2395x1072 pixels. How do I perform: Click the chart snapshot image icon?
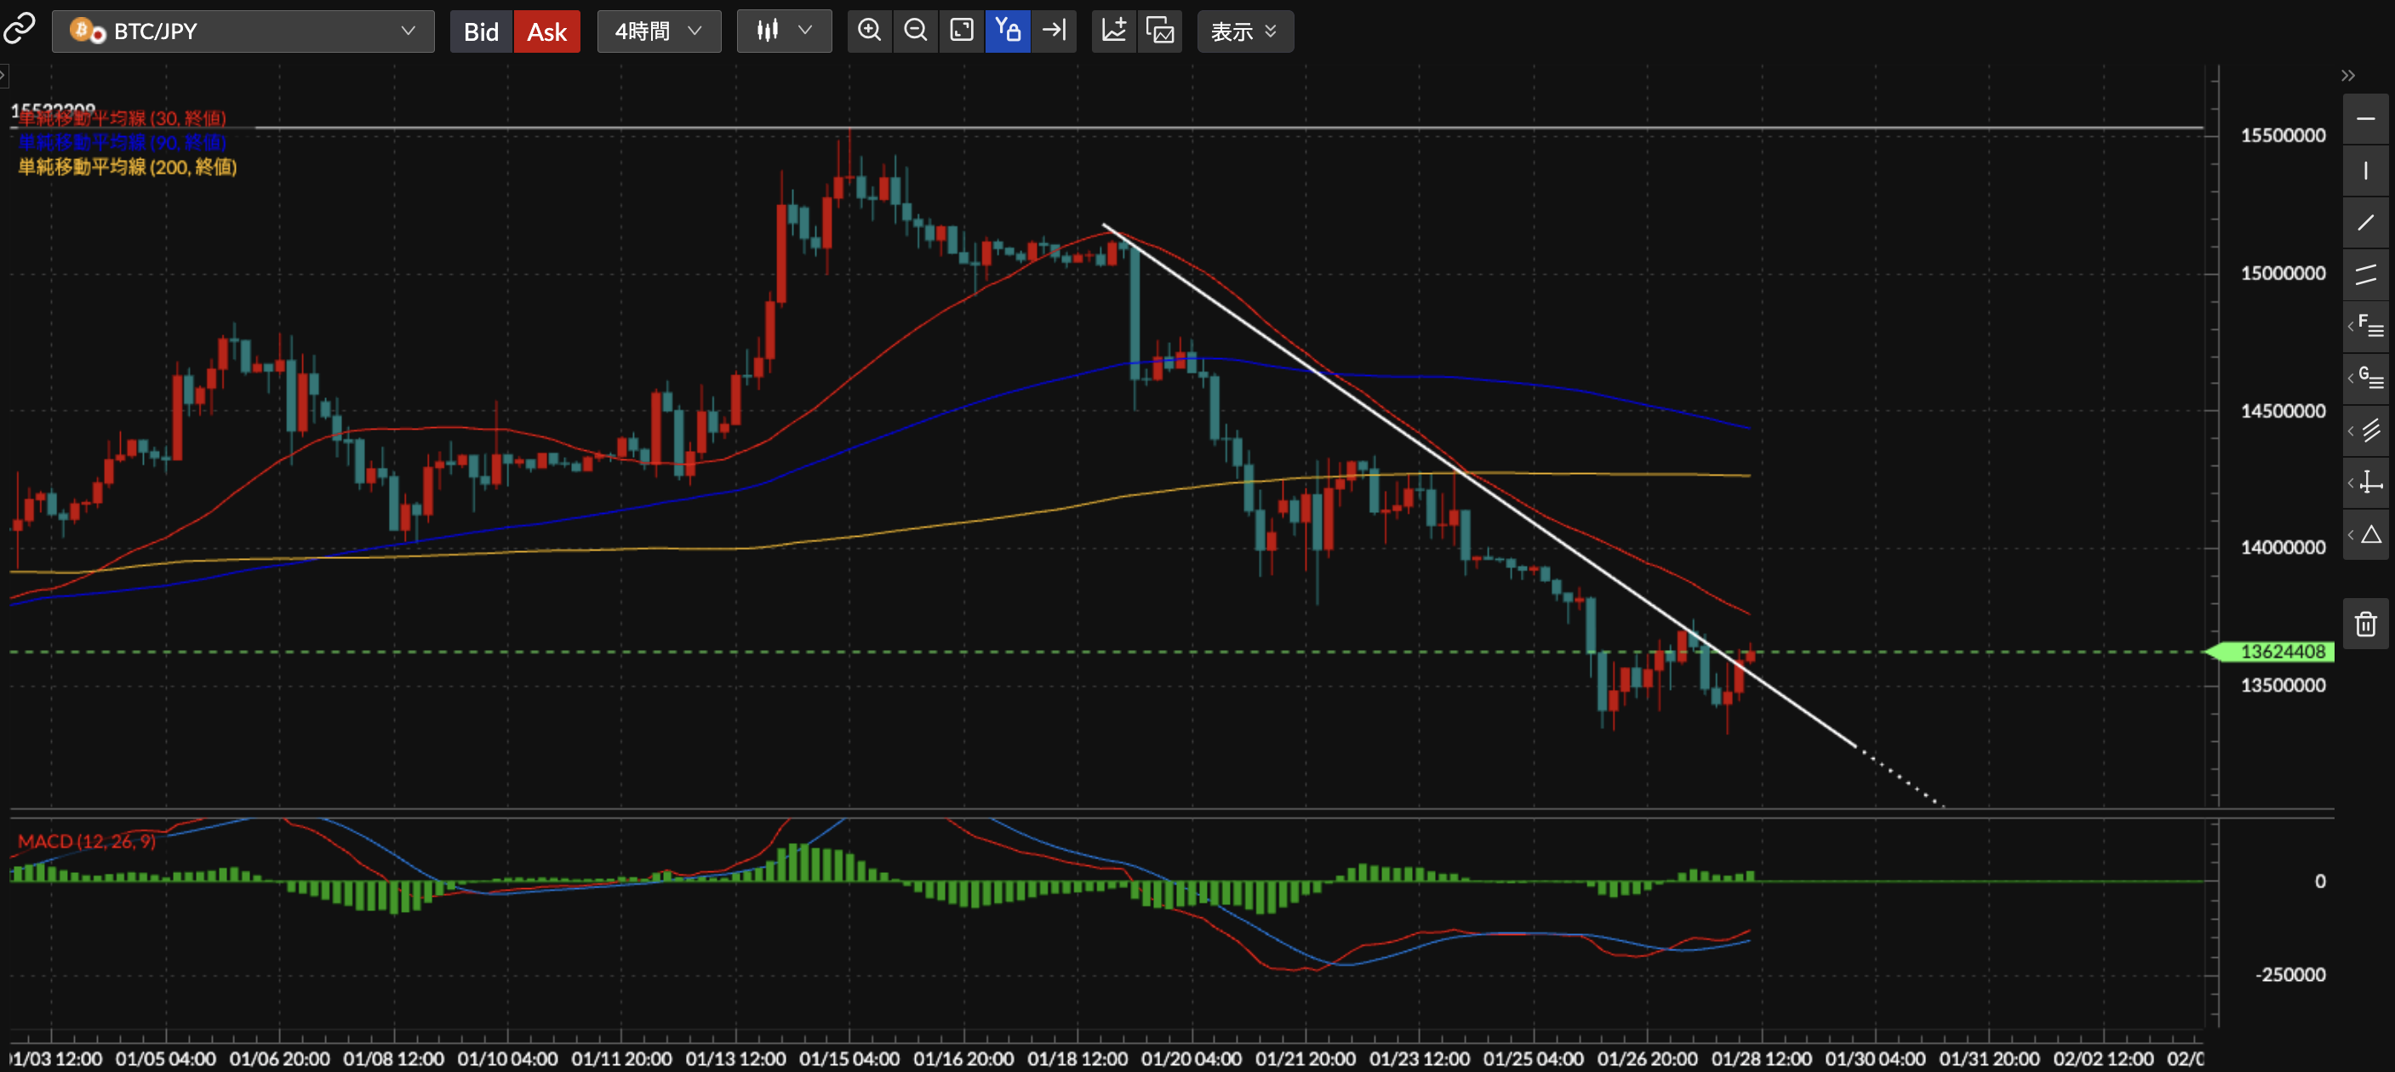click(x=1160, y=31)
